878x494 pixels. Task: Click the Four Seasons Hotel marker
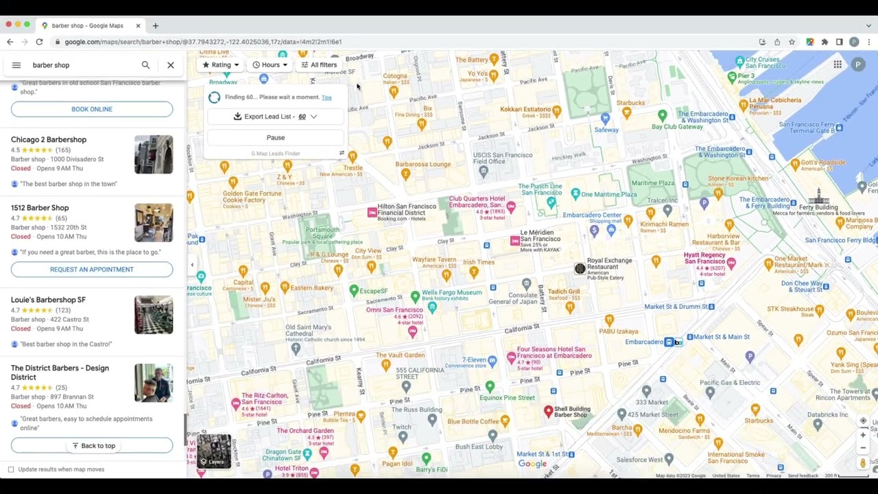(x=511, y=357)
